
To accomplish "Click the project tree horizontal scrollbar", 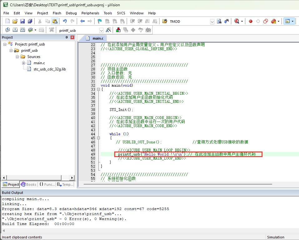I will pos(38,178).
